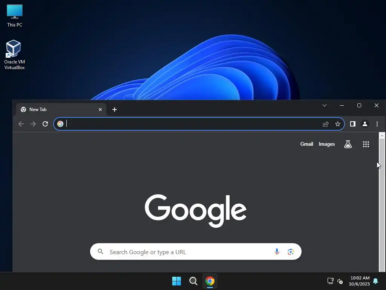Maximize the Chrome window
Viewport: 386px width, 290px height.
tap(359, 106)
